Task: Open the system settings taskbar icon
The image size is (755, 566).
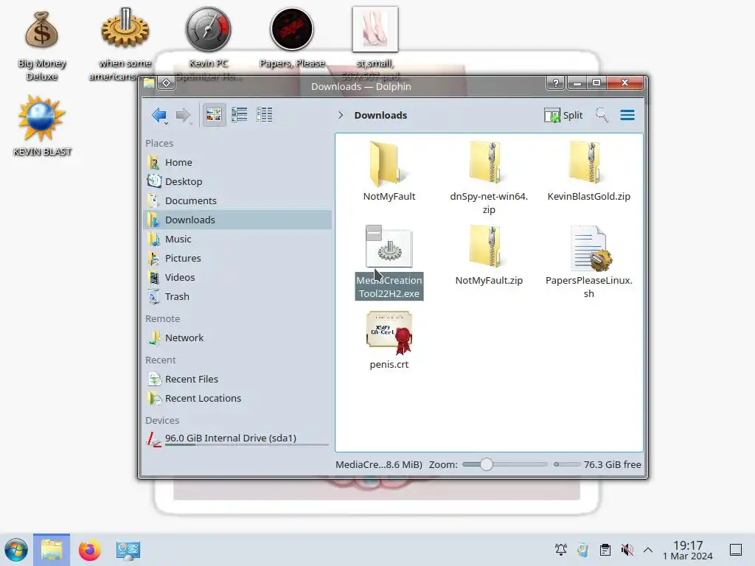Action: pos(128,550)
